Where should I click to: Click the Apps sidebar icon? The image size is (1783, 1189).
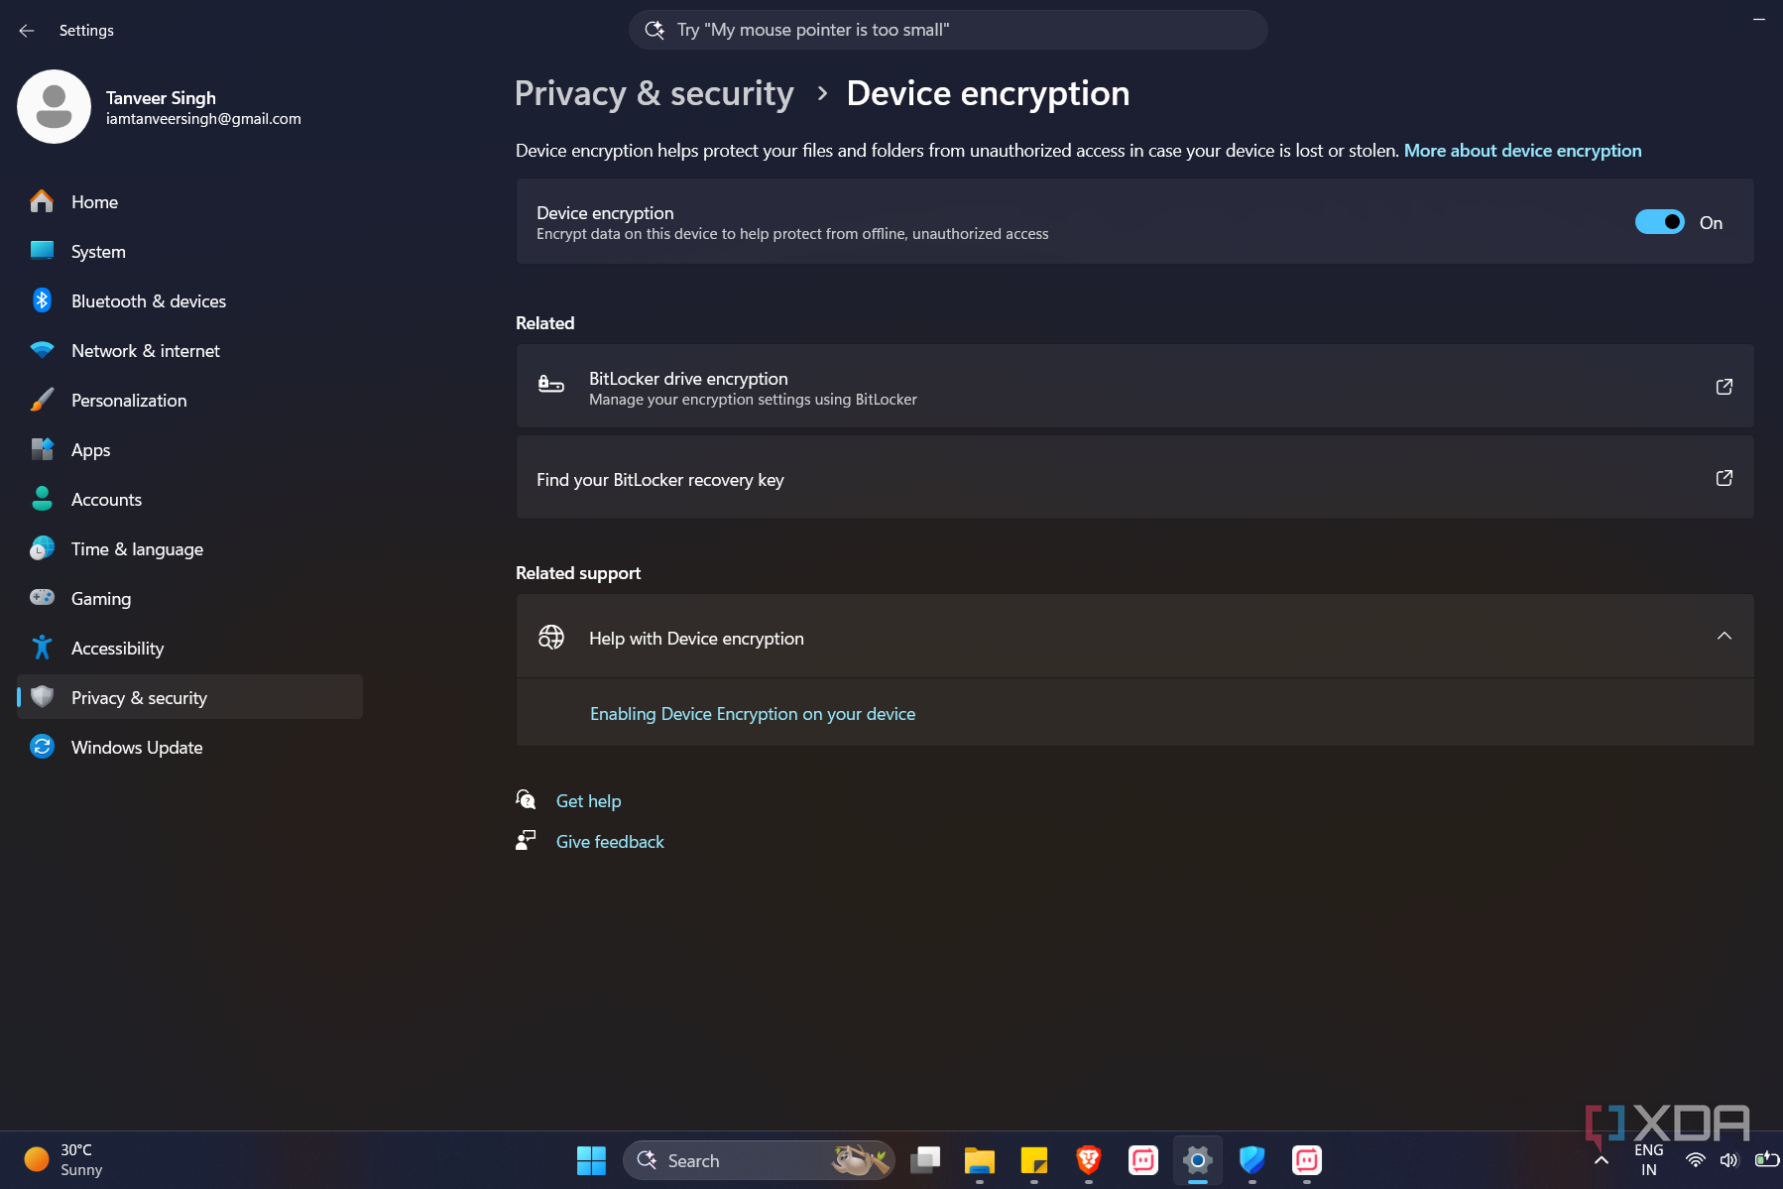pyautogui.click(x=42, y=449)
